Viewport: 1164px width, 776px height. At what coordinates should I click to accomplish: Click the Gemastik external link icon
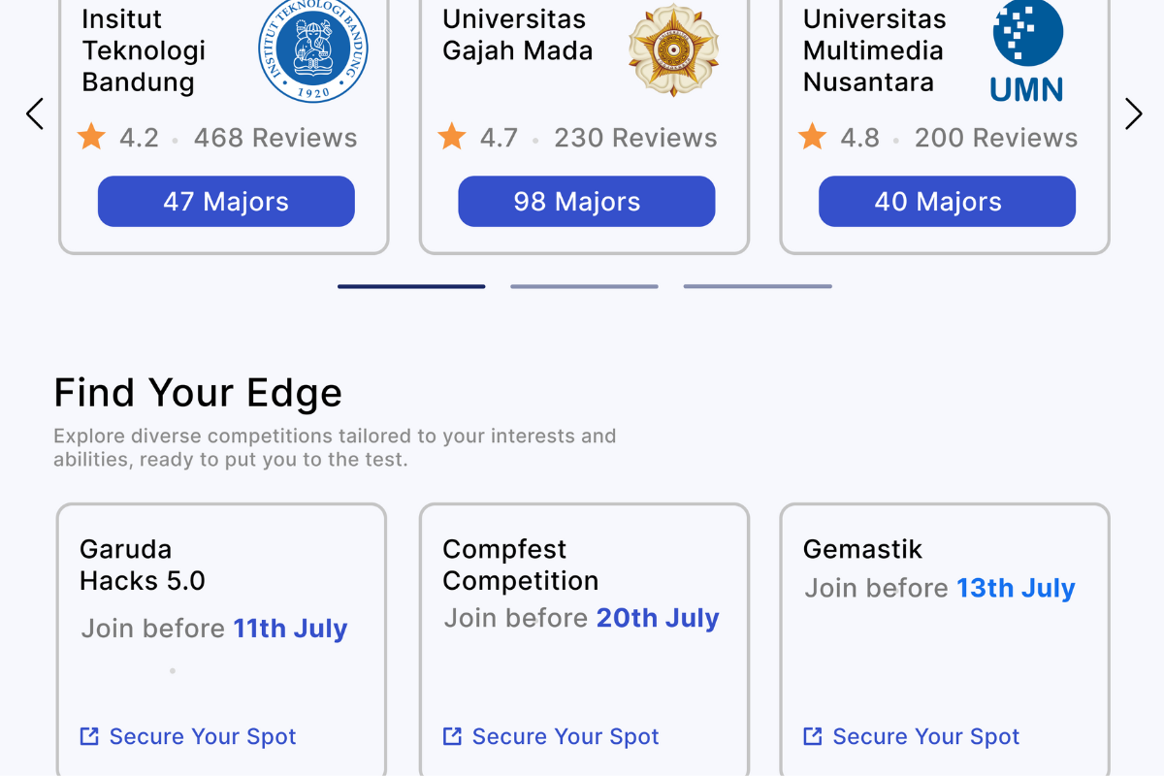(x=813, y=736)
